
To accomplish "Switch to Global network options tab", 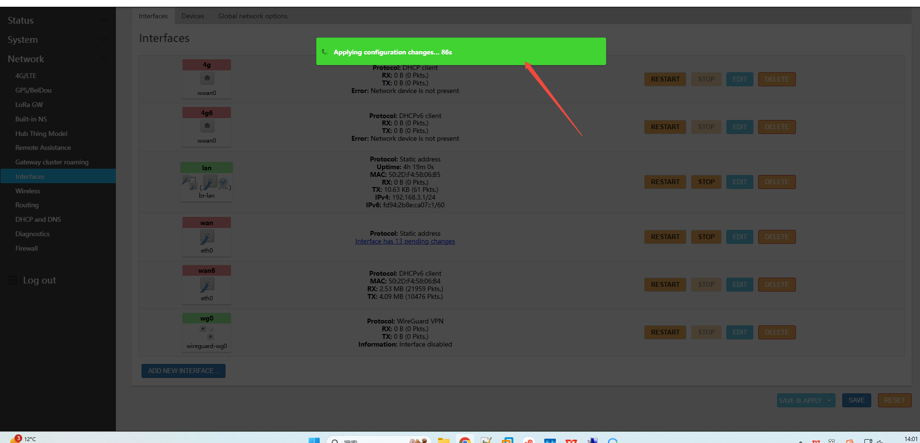I will point(252,16).
